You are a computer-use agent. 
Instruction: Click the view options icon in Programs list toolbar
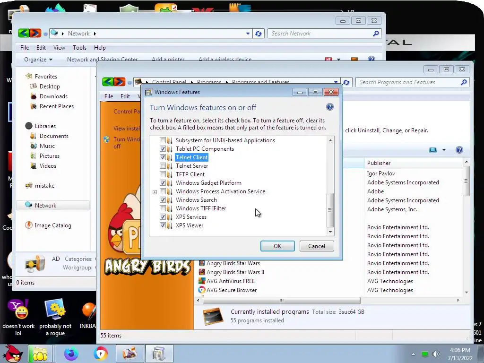pos(433,150)
